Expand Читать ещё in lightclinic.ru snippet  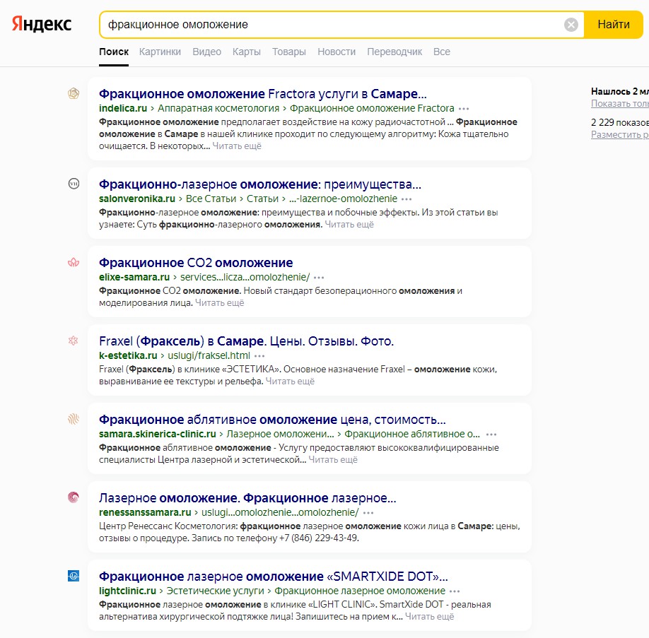click(x=429, y=617)
